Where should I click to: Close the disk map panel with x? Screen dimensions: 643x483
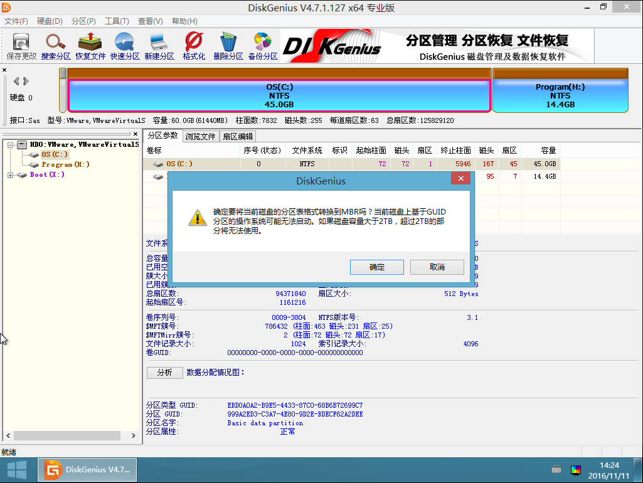click(4, 70)
